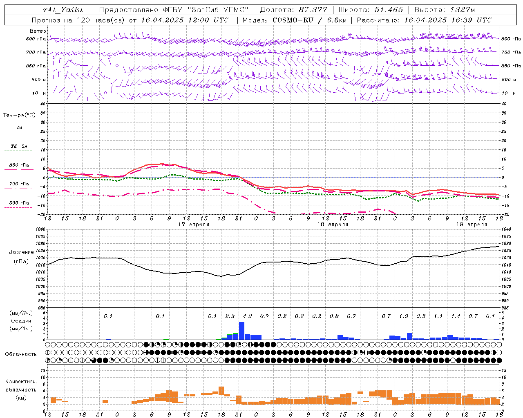The image size is (523, 418).
Task: Click the longitude value Долгота: 87.377
Action: tap(294, 10)
